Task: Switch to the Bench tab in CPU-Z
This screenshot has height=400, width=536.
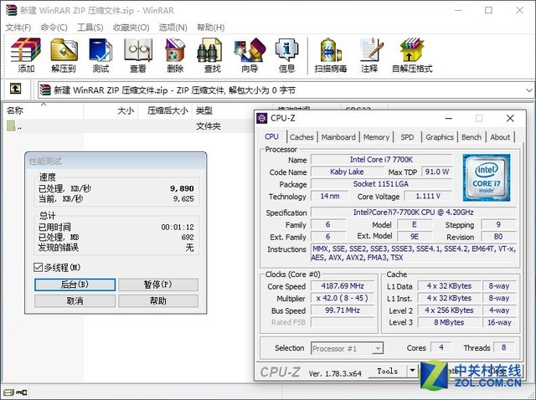Action: pyautogui.click(x=472, y=137)
